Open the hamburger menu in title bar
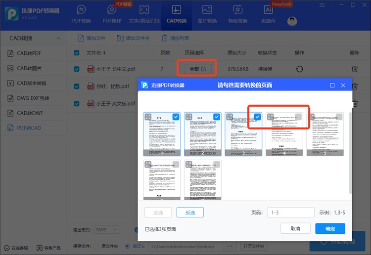The width and height of the screenshot is (371, 255). (x=322, y=5)
